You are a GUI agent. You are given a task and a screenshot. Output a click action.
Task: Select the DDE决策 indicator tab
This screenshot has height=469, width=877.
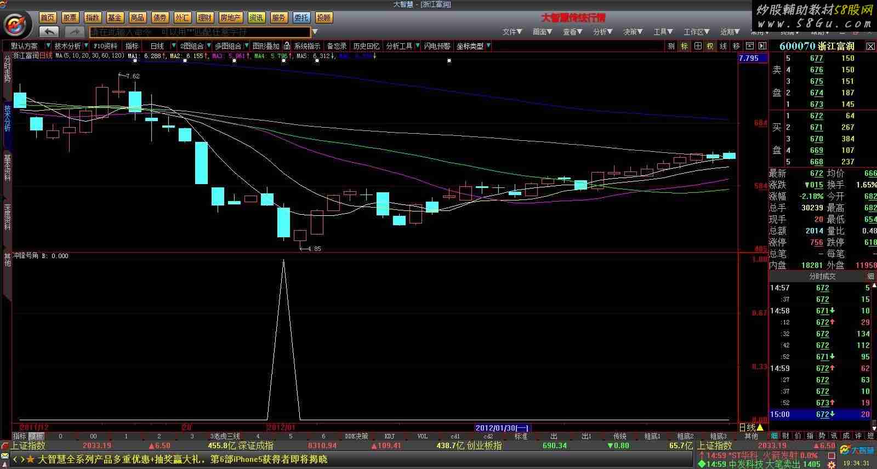pos(356,436)
